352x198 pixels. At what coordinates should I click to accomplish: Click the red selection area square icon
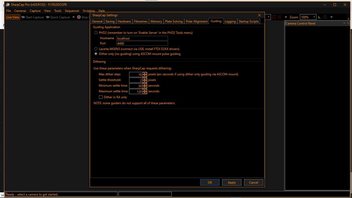pyautogui.click(x=274, y=17)
